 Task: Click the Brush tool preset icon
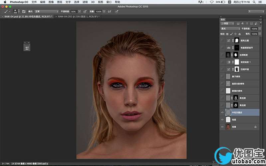pyautogui.click(x=7, y=11)
